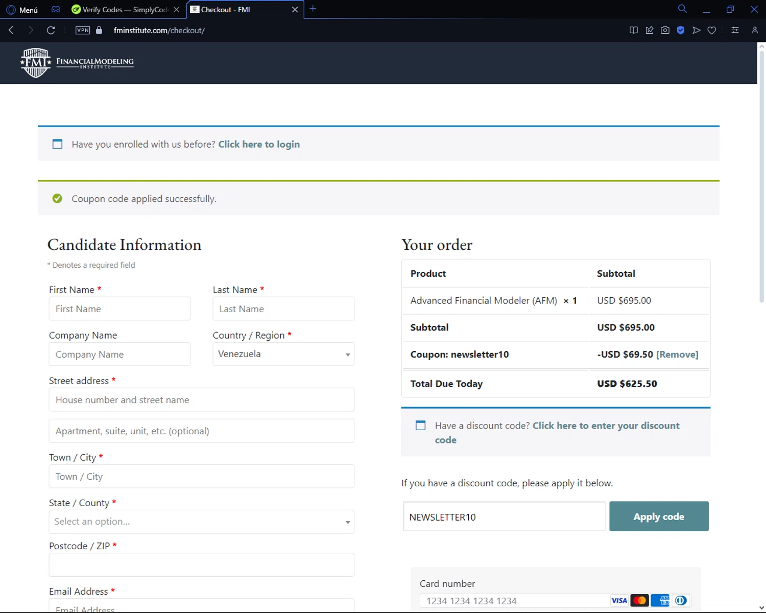Close the Verify Codes tab
Viewport: 766px width, 613px height.
coord(177,10)
